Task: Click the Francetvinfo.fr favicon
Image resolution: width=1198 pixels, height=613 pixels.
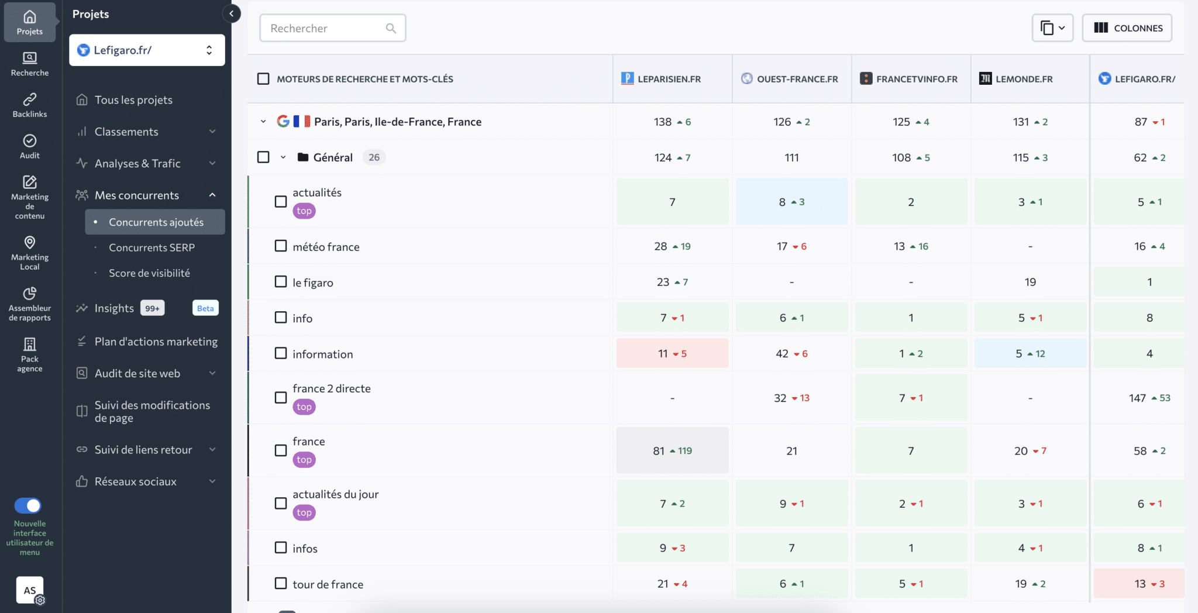Action: coord(866,78)
